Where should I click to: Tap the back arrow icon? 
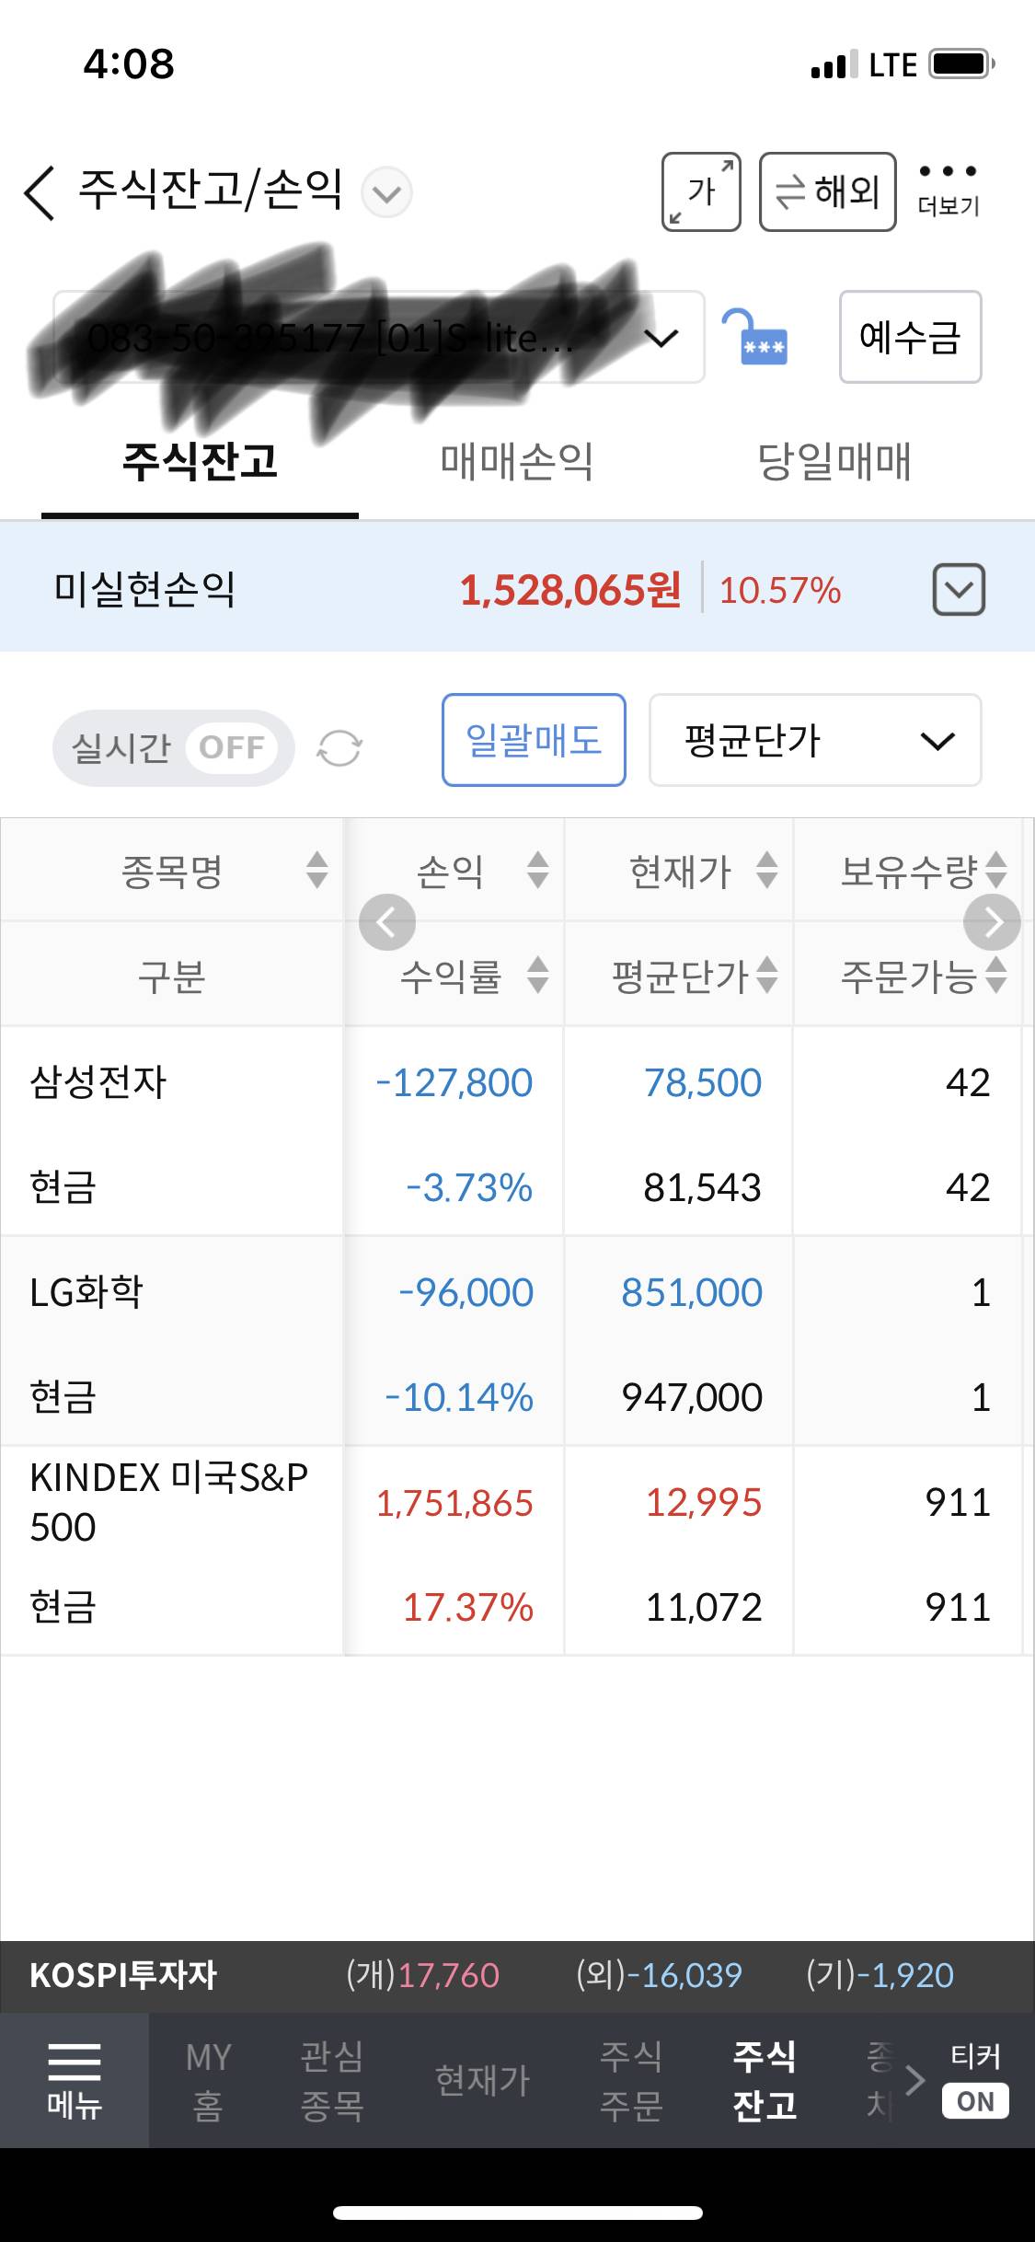pyautogui.click(x=40, y=193)
